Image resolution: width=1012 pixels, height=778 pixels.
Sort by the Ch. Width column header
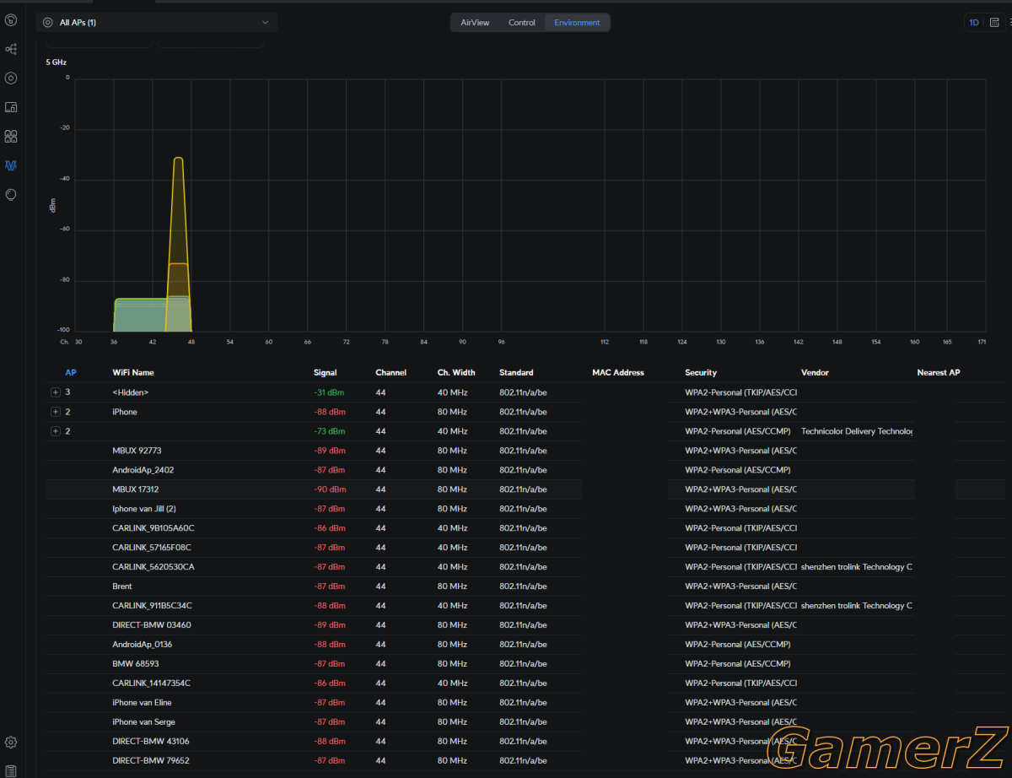(x=456, y=373)
